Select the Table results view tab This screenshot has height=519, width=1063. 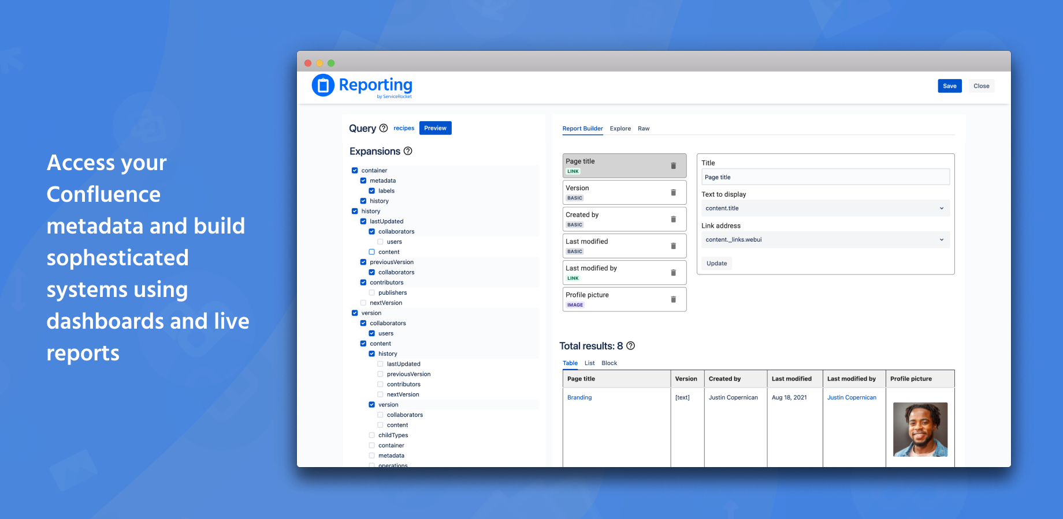(x=570, y=363)
